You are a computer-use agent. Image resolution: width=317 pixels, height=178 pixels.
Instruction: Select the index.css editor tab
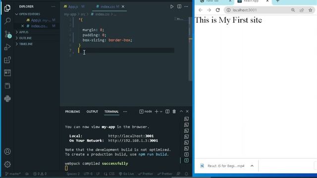coord(108,6)
